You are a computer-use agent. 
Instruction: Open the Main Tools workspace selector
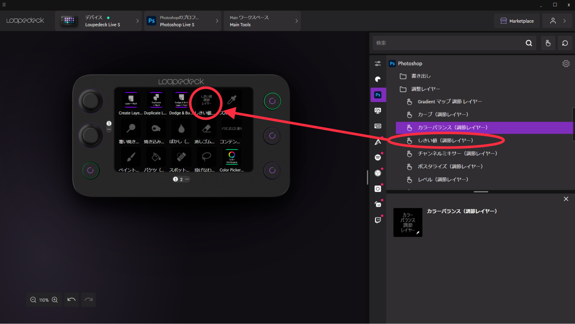(x=262, y=21)
